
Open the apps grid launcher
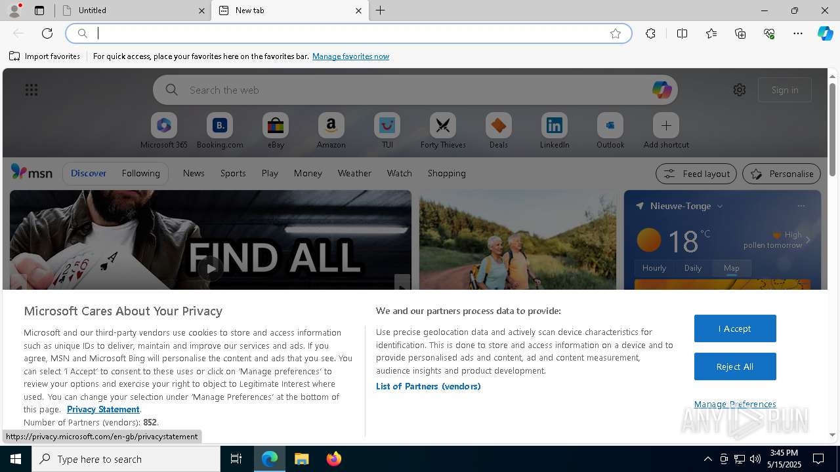(31, 90)
